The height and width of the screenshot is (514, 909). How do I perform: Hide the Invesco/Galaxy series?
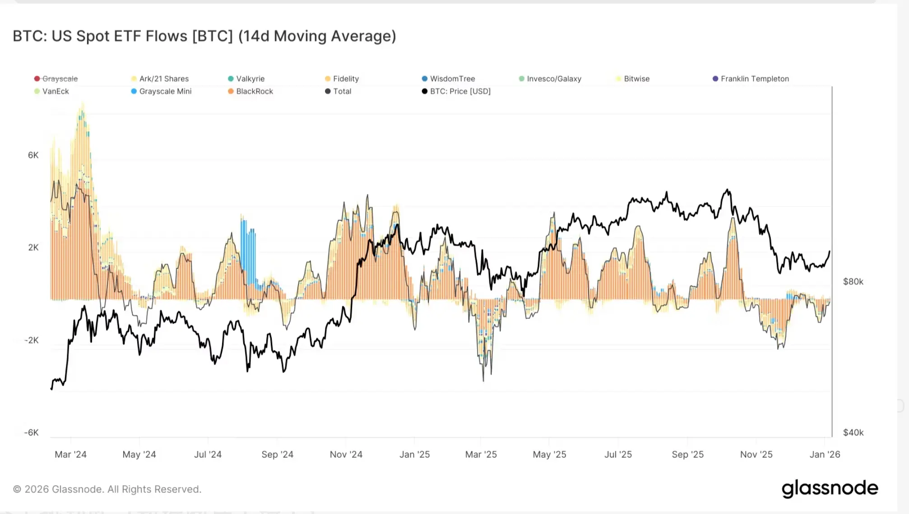click(550, 78)
